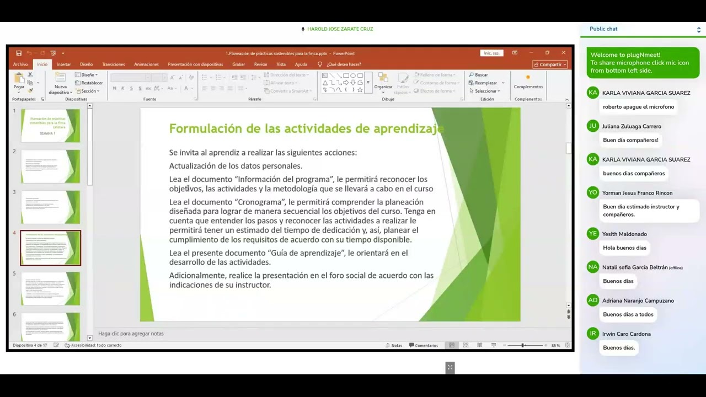Click Karla Viviana's first KA chat avatar
The height and width of the screenshot is (397, 706).
point(593,93)
